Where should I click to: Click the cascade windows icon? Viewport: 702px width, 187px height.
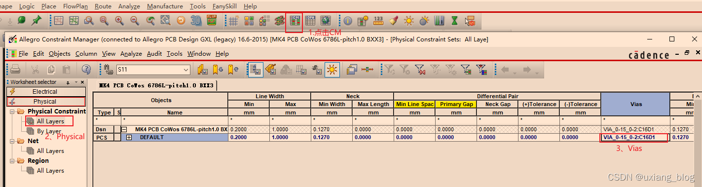coord(352,70)
